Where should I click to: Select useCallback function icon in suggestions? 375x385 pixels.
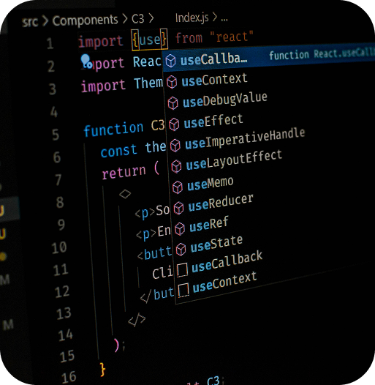pos(170,61)
